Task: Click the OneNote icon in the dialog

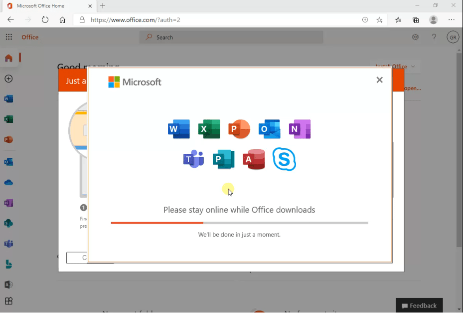Action: click(x=300, y=129)
